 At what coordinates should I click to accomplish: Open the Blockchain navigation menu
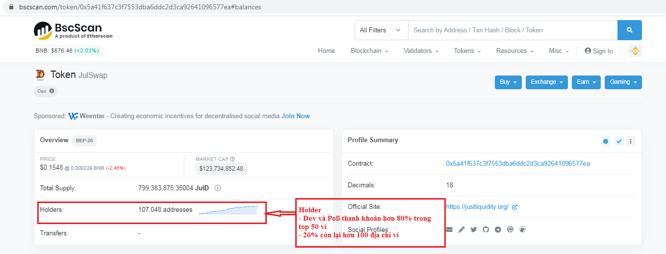369,51
